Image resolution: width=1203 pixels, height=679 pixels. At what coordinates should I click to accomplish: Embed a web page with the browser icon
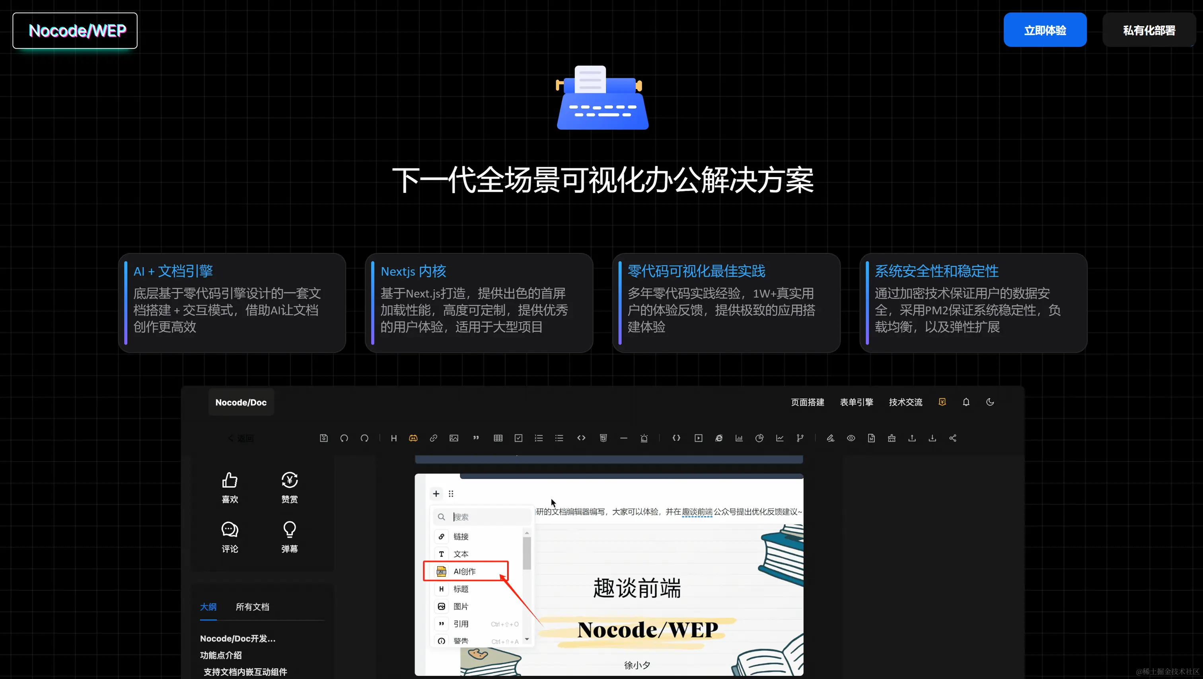[719, 438]
